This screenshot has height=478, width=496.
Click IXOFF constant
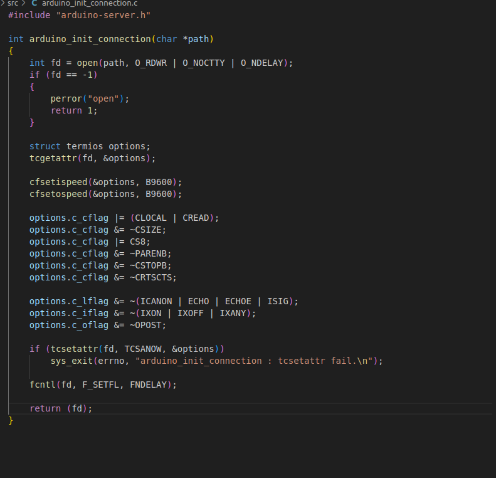[191, 313]
